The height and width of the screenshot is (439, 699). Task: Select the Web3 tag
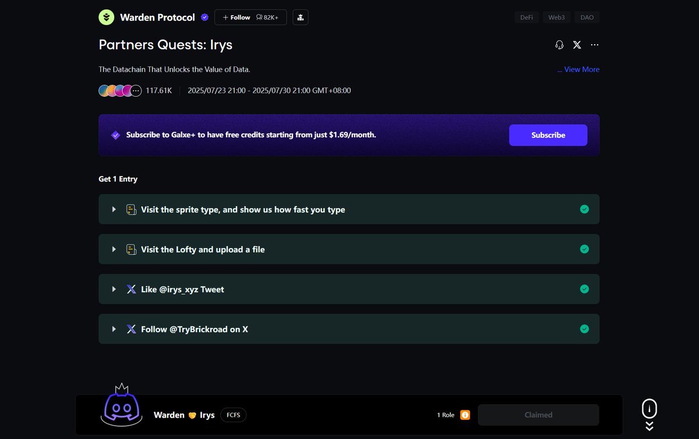(x=557, y=17)
